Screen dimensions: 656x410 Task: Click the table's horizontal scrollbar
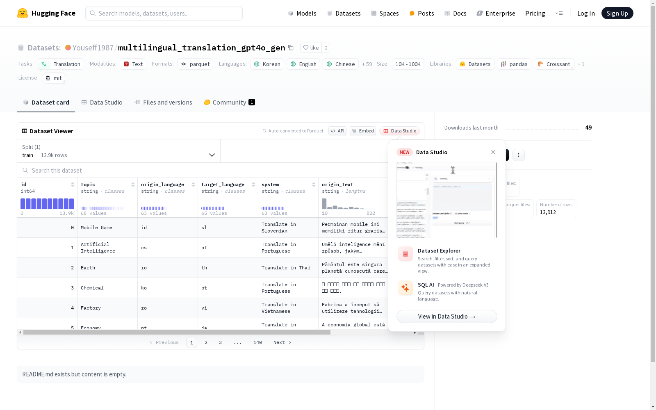pos(177,332)
